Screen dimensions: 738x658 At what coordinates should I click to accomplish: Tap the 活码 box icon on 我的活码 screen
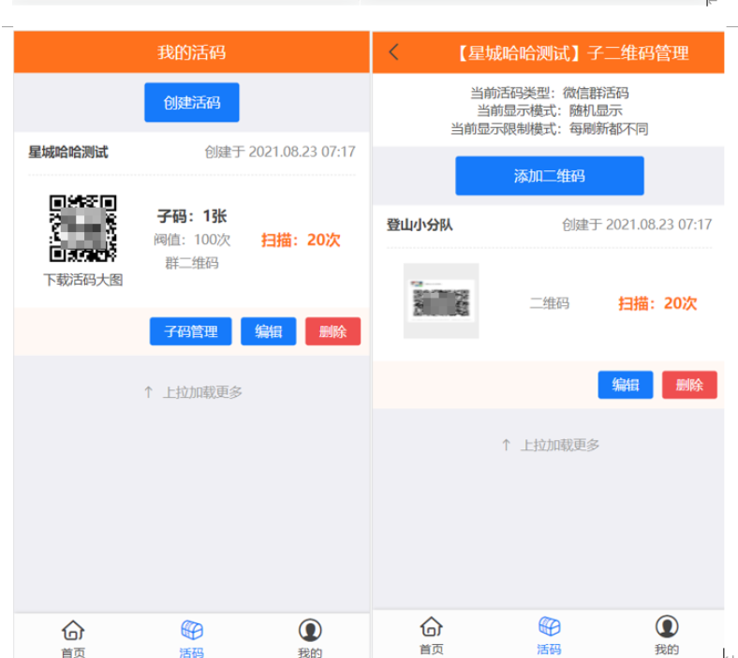click(x=191, y=631)
